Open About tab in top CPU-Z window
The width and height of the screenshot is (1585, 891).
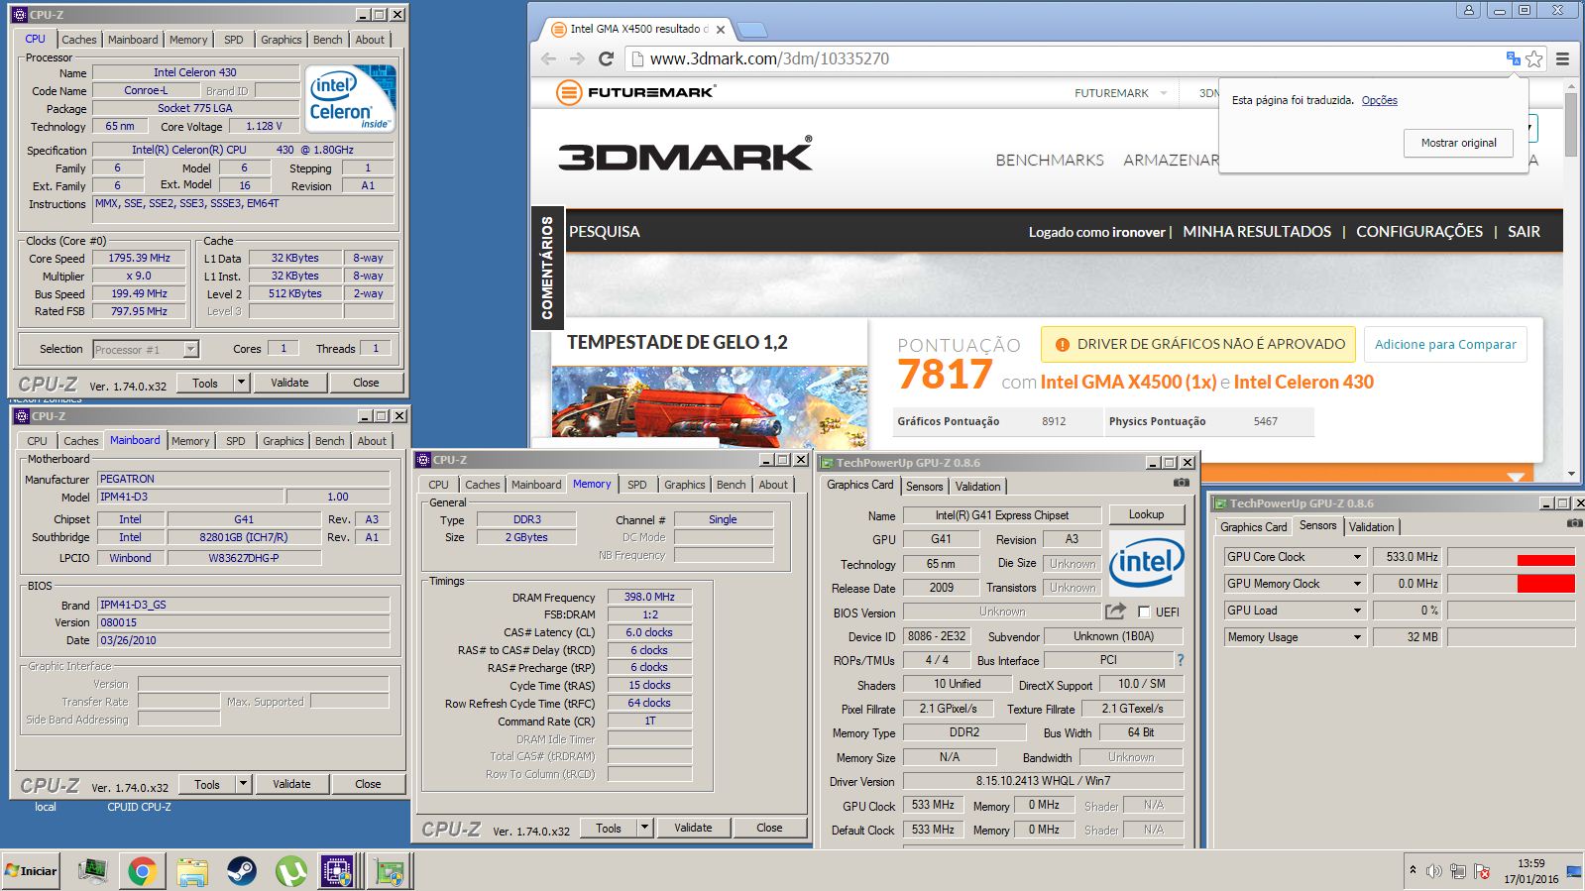coord(371,40)
